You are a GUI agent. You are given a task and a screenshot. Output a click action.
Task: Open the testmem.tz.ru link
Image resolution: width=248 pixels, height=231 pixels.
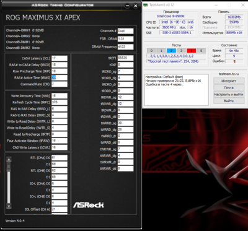pos(229,74)
